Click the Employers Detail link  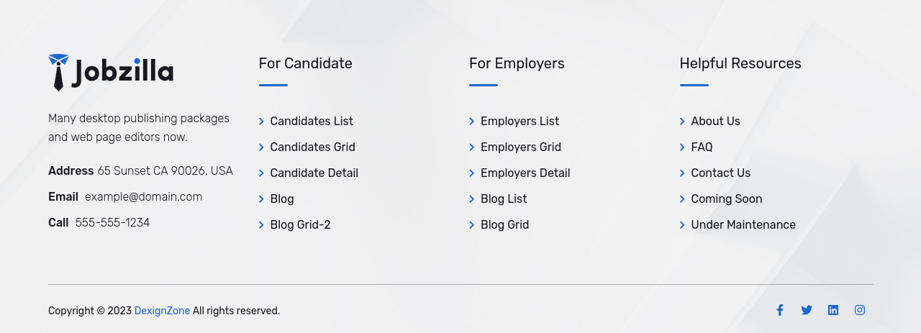(x=525, y=173)
